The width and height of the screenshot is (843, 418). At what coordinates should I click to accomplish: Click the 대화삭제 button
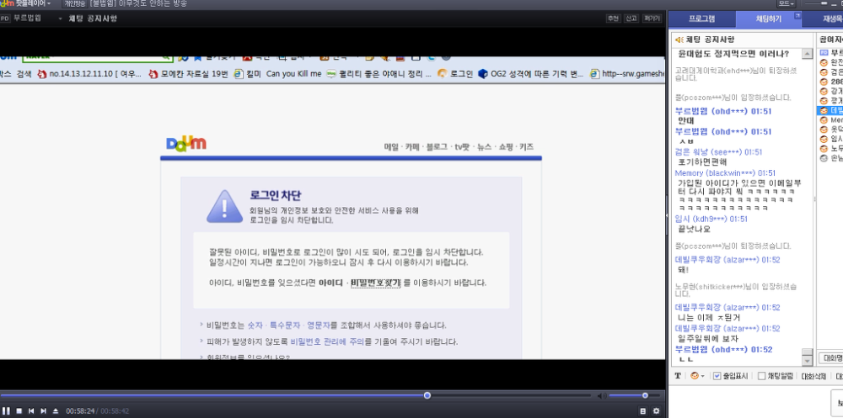tap(813, 376)
